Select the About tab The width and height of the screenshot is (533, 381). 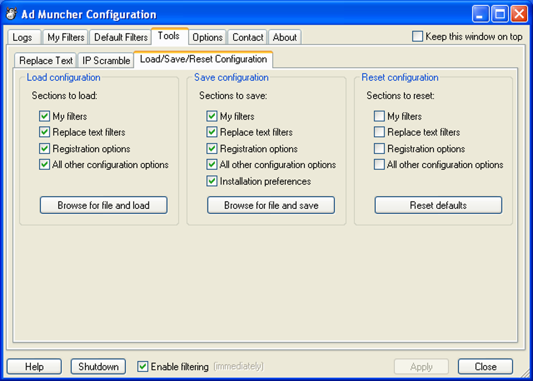285,37
